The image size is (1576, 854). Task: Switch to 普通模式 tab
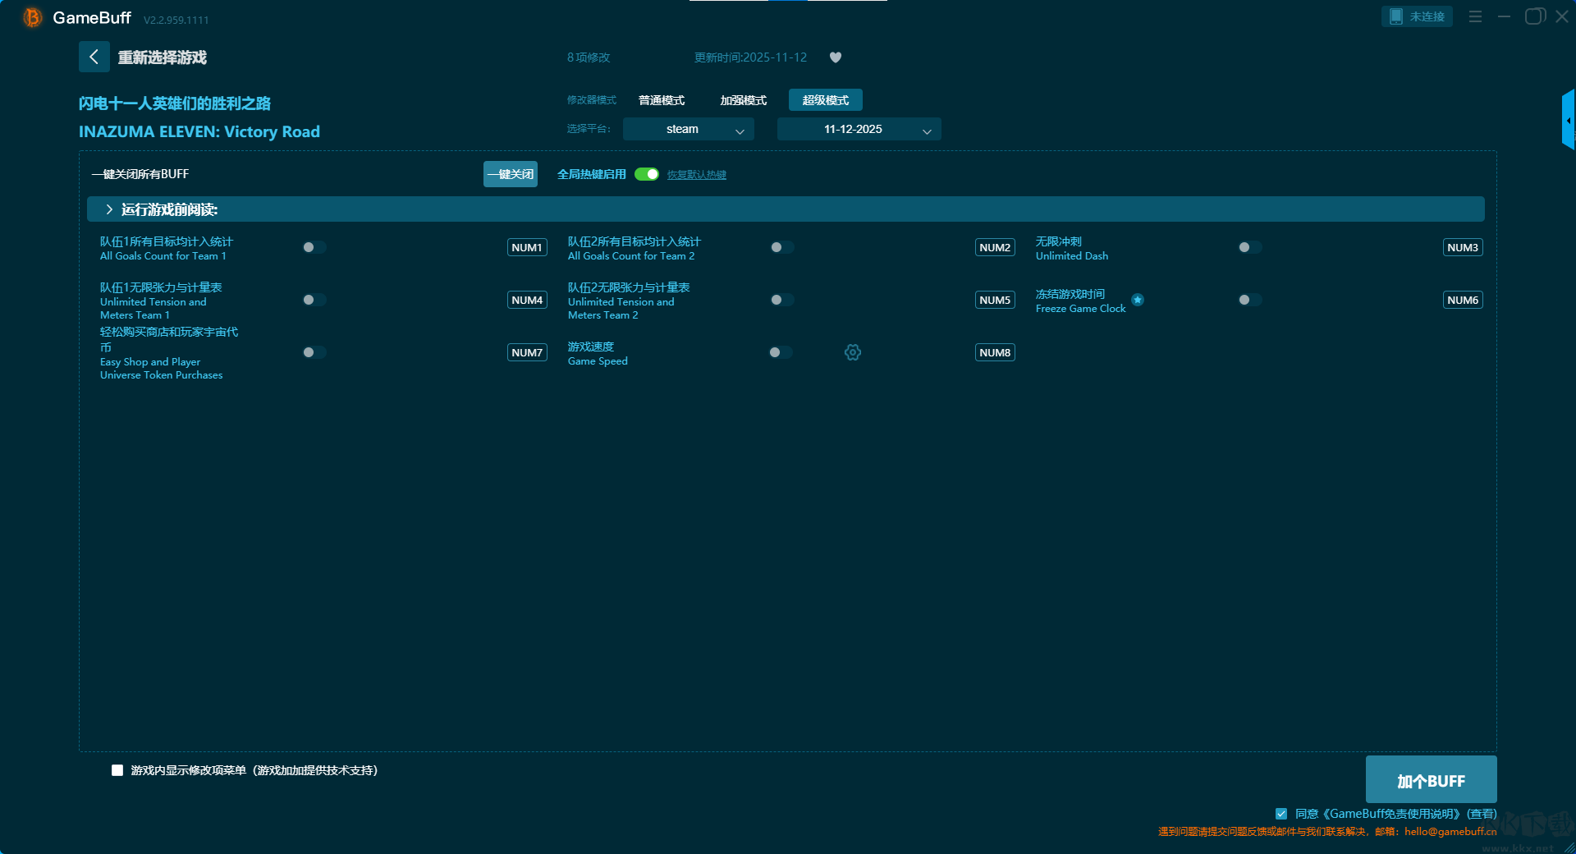pos(662,100)
